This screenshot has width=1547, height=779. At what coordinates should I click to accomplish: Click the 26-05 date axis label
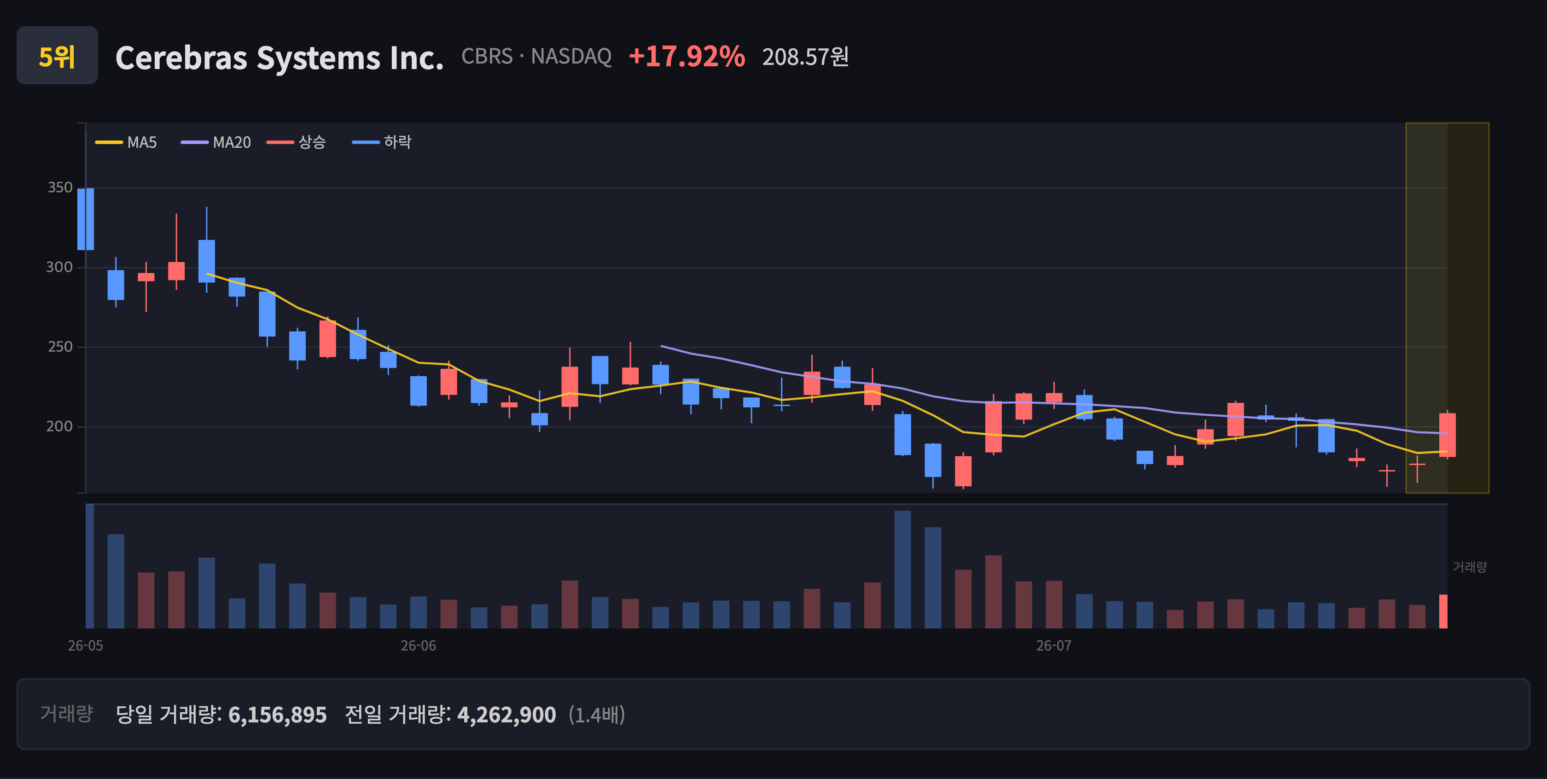(85, 645)
